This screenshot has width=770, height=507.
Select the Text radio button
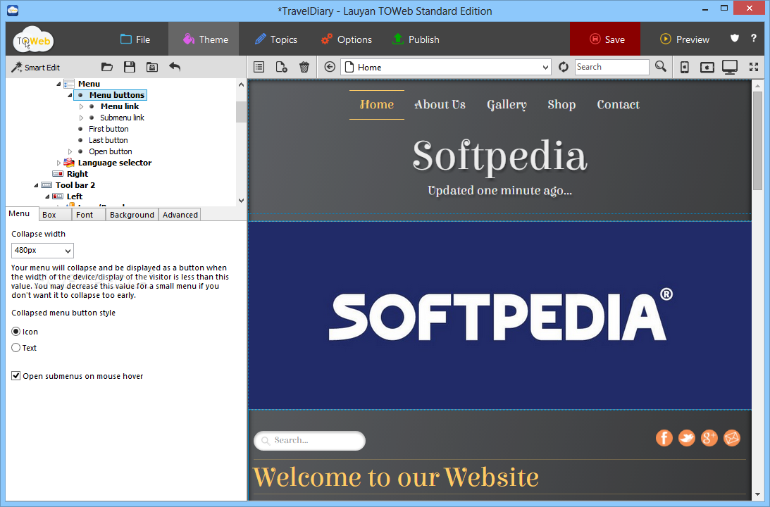point(15,348)
